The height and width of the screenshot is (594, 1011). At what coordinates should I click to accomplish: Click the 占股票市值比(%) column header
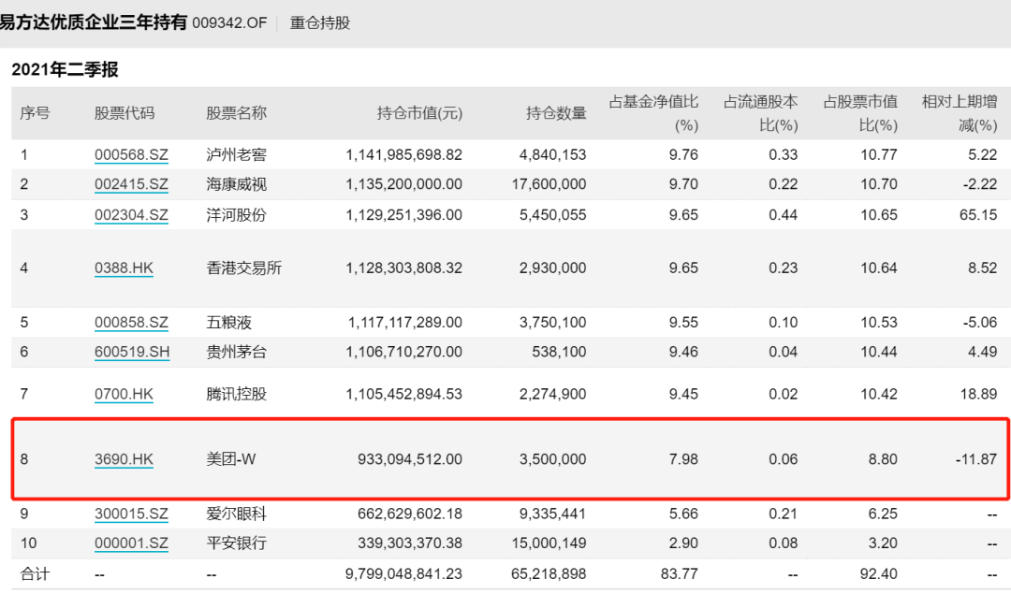click(861, 113)
